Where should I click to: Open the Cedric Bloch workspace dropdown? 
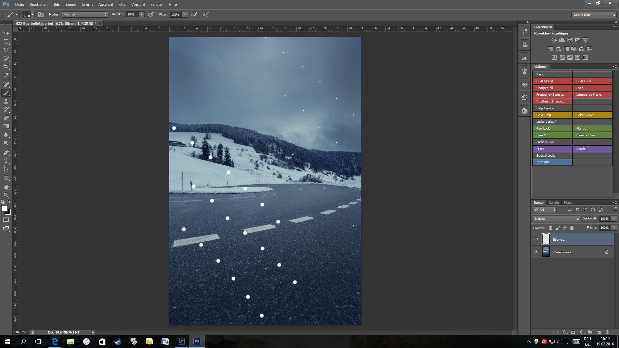[x=594, y=15]
